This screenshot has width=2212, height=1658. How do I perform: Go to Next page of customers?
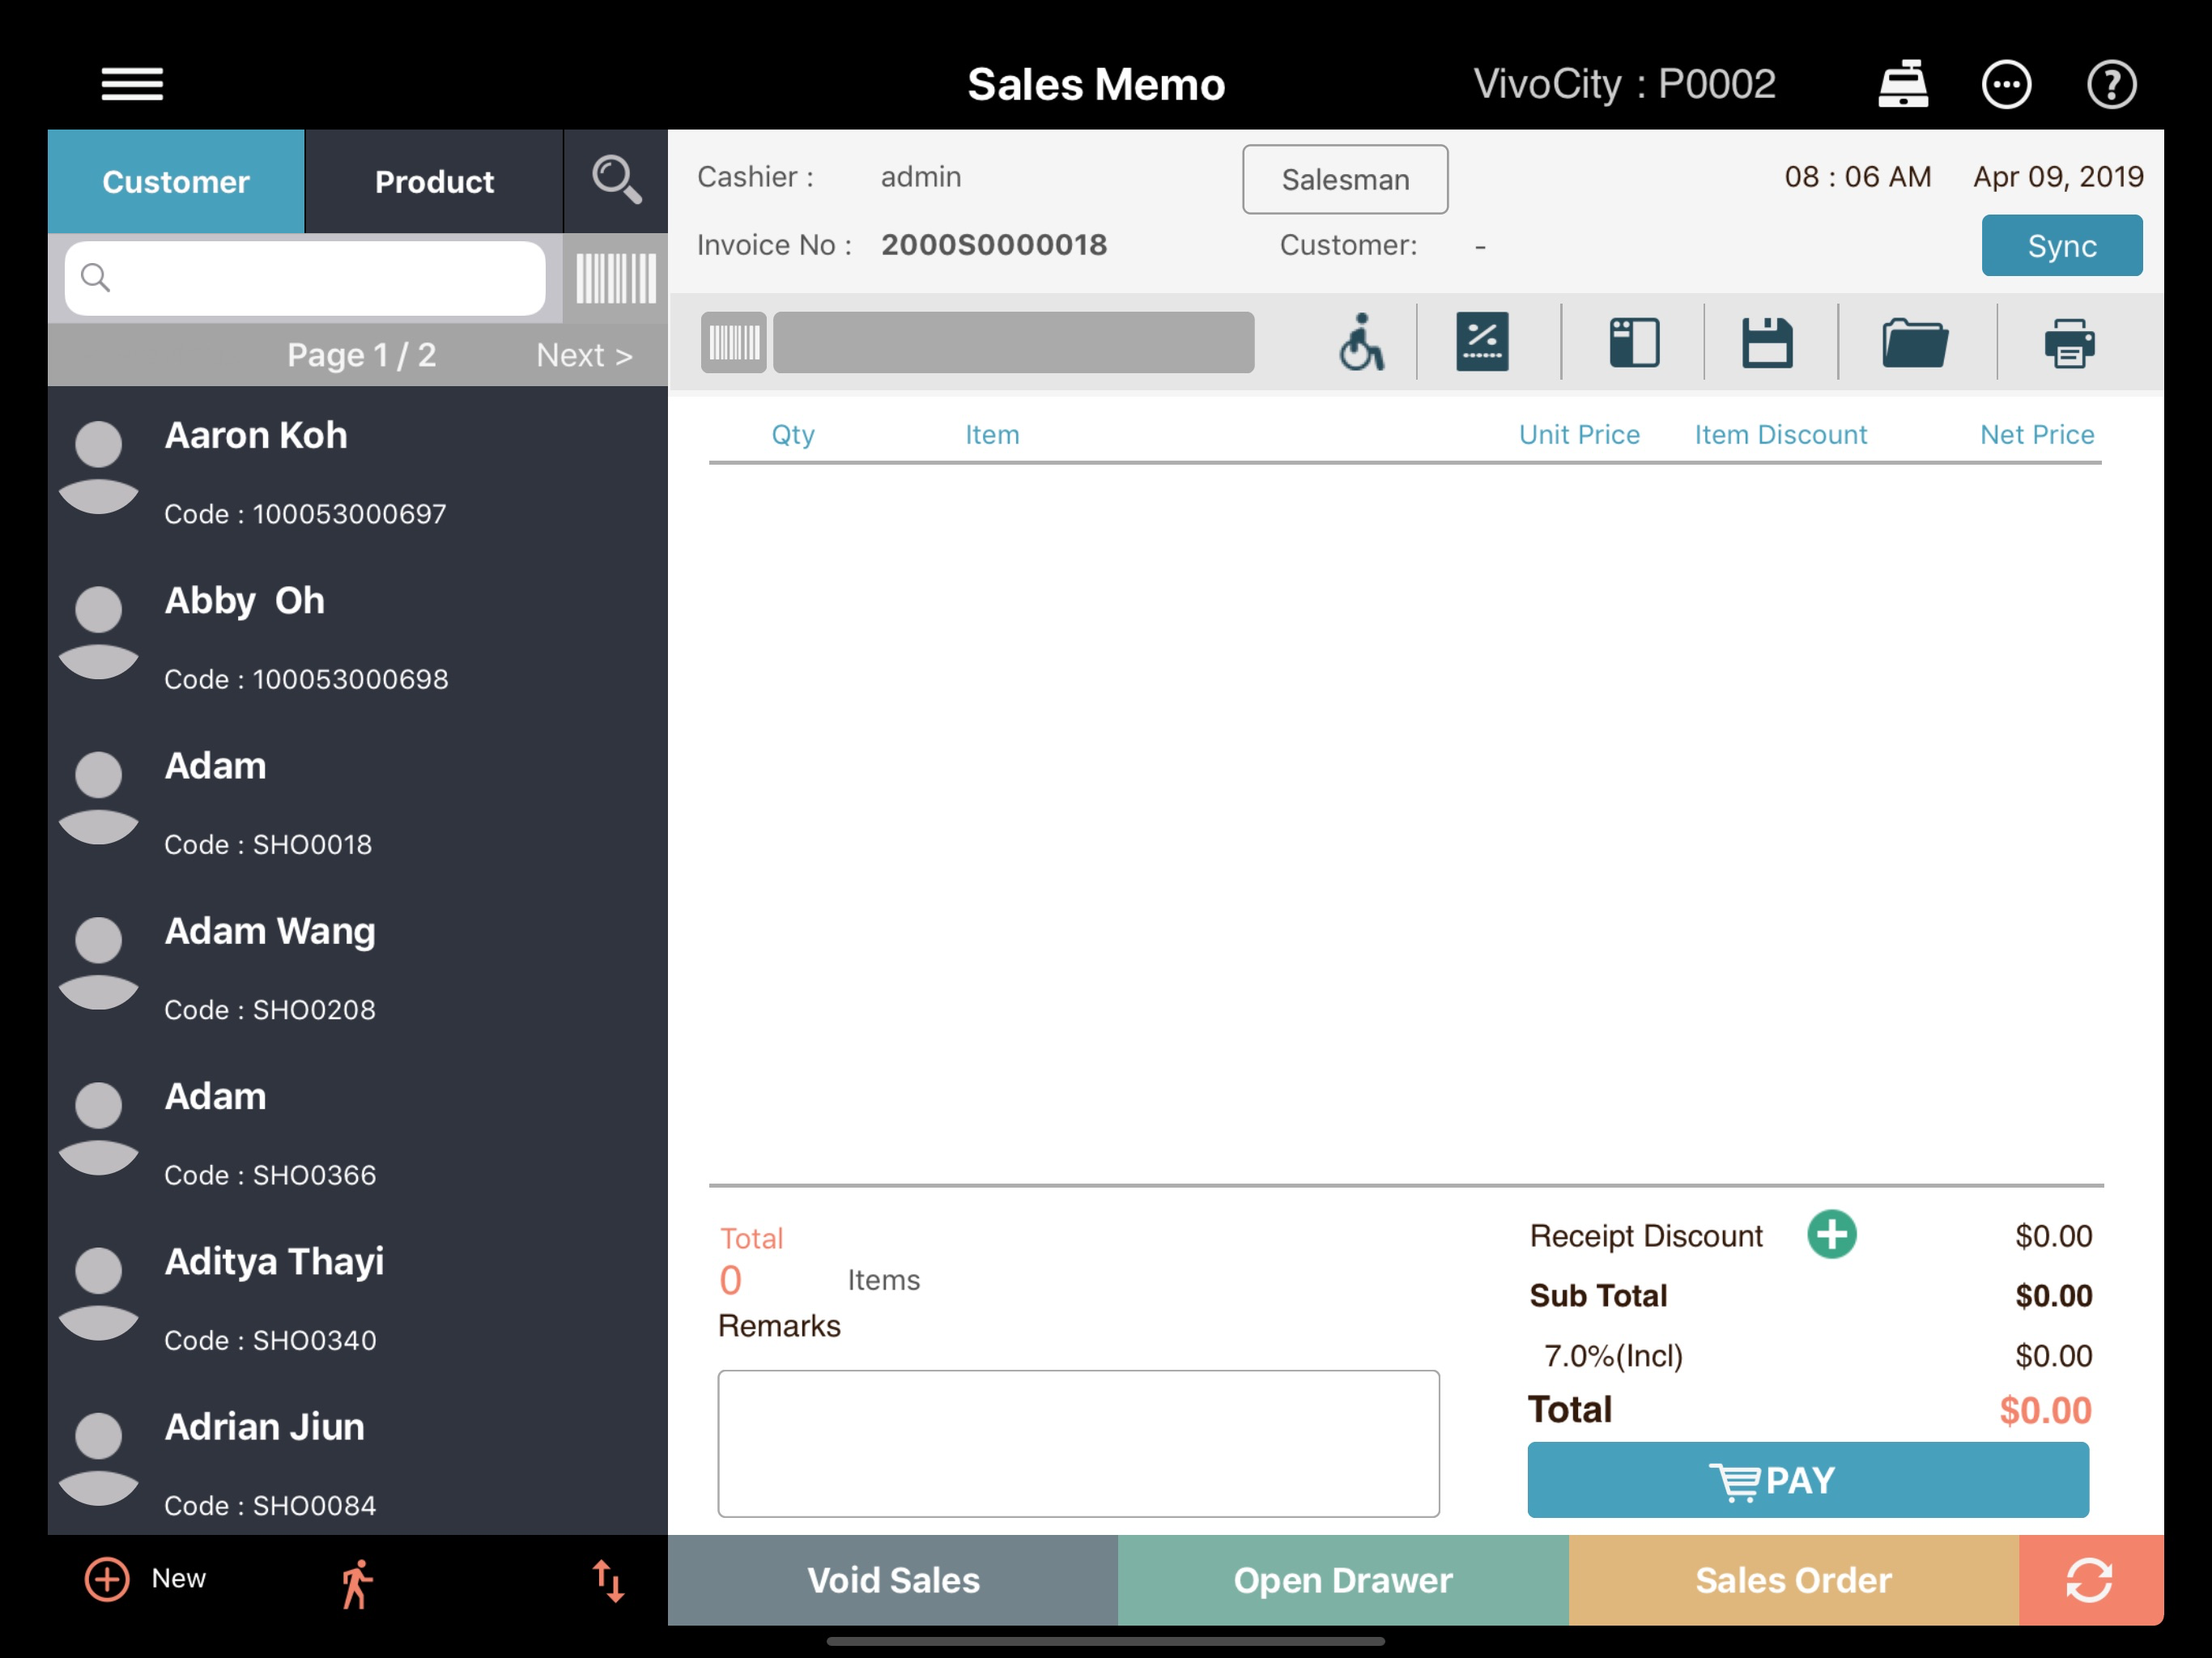[x=584, y=355]
